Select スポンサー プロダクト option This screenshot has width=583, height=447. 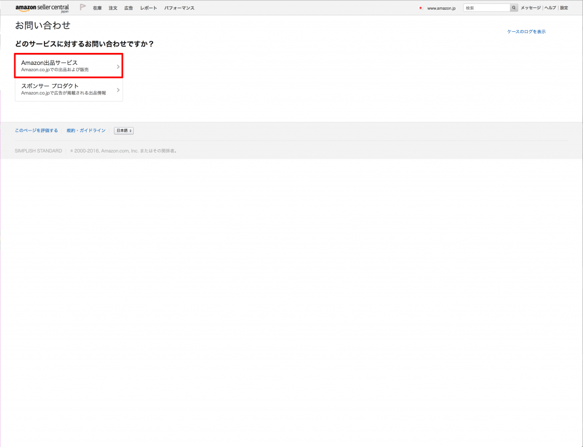[x=69, y=89]
